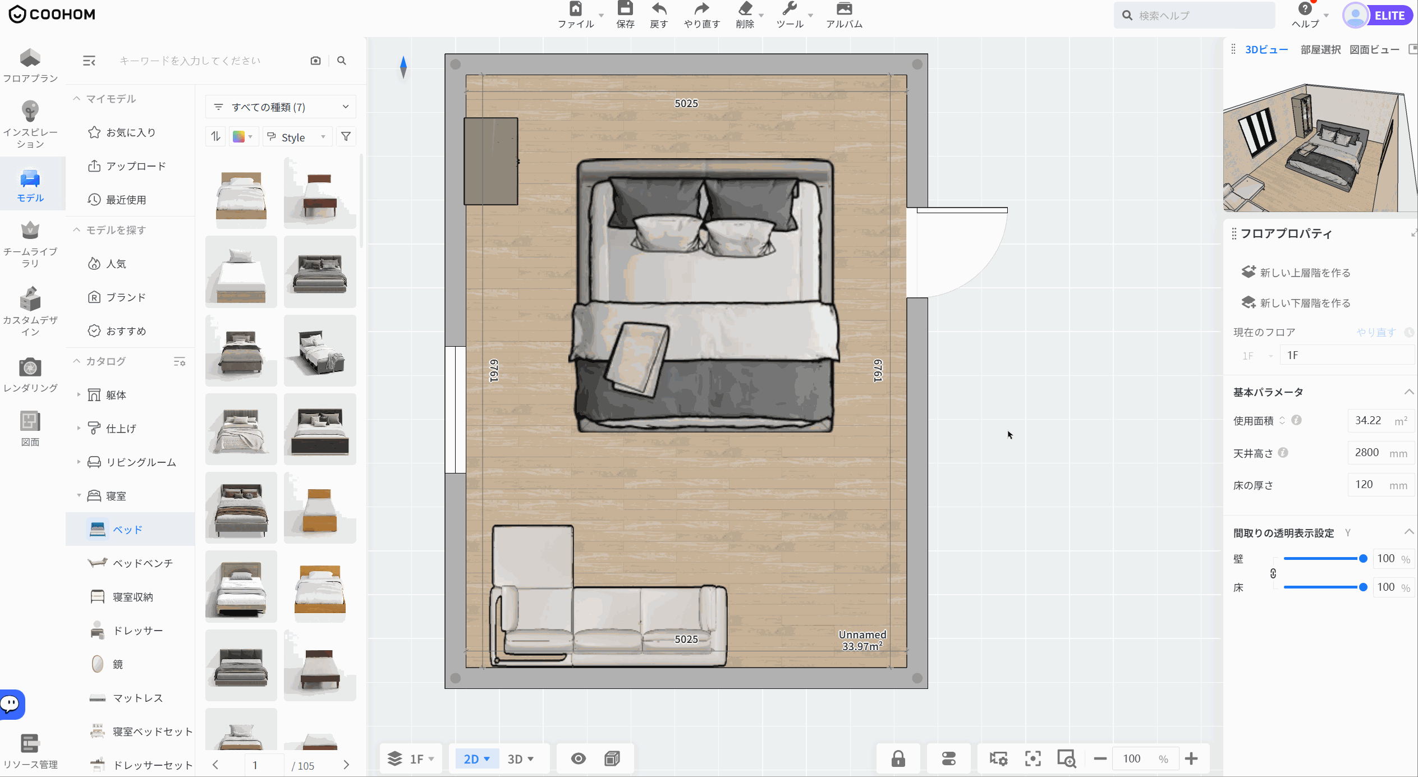Click 新しい下層階を作る button

(x=1296, y=303)
